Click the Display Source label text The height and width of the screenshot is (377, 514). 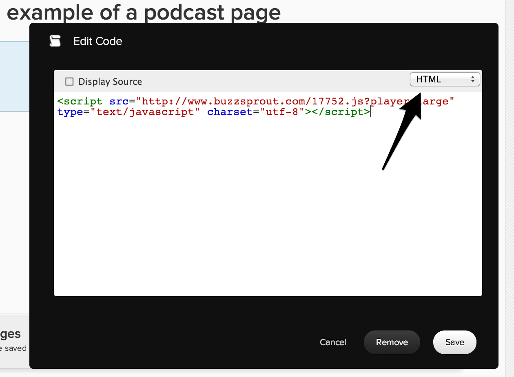click(110, 82)
